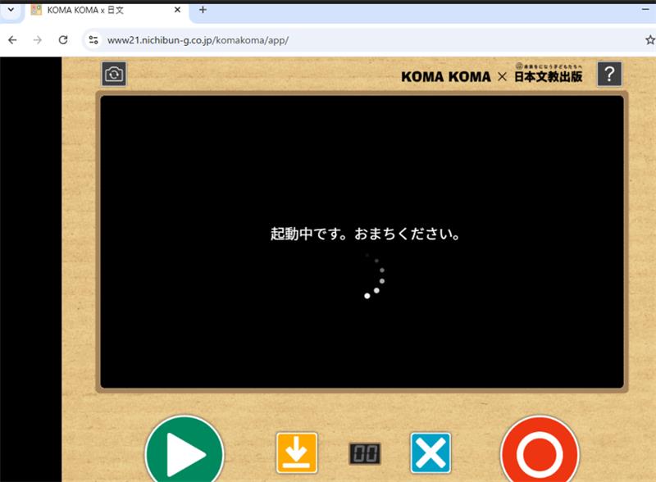Select the KOMA KOMA x 日文 tab
This screenshot has height=482, width=656.
pyautogui.click(x=107, y=10)
